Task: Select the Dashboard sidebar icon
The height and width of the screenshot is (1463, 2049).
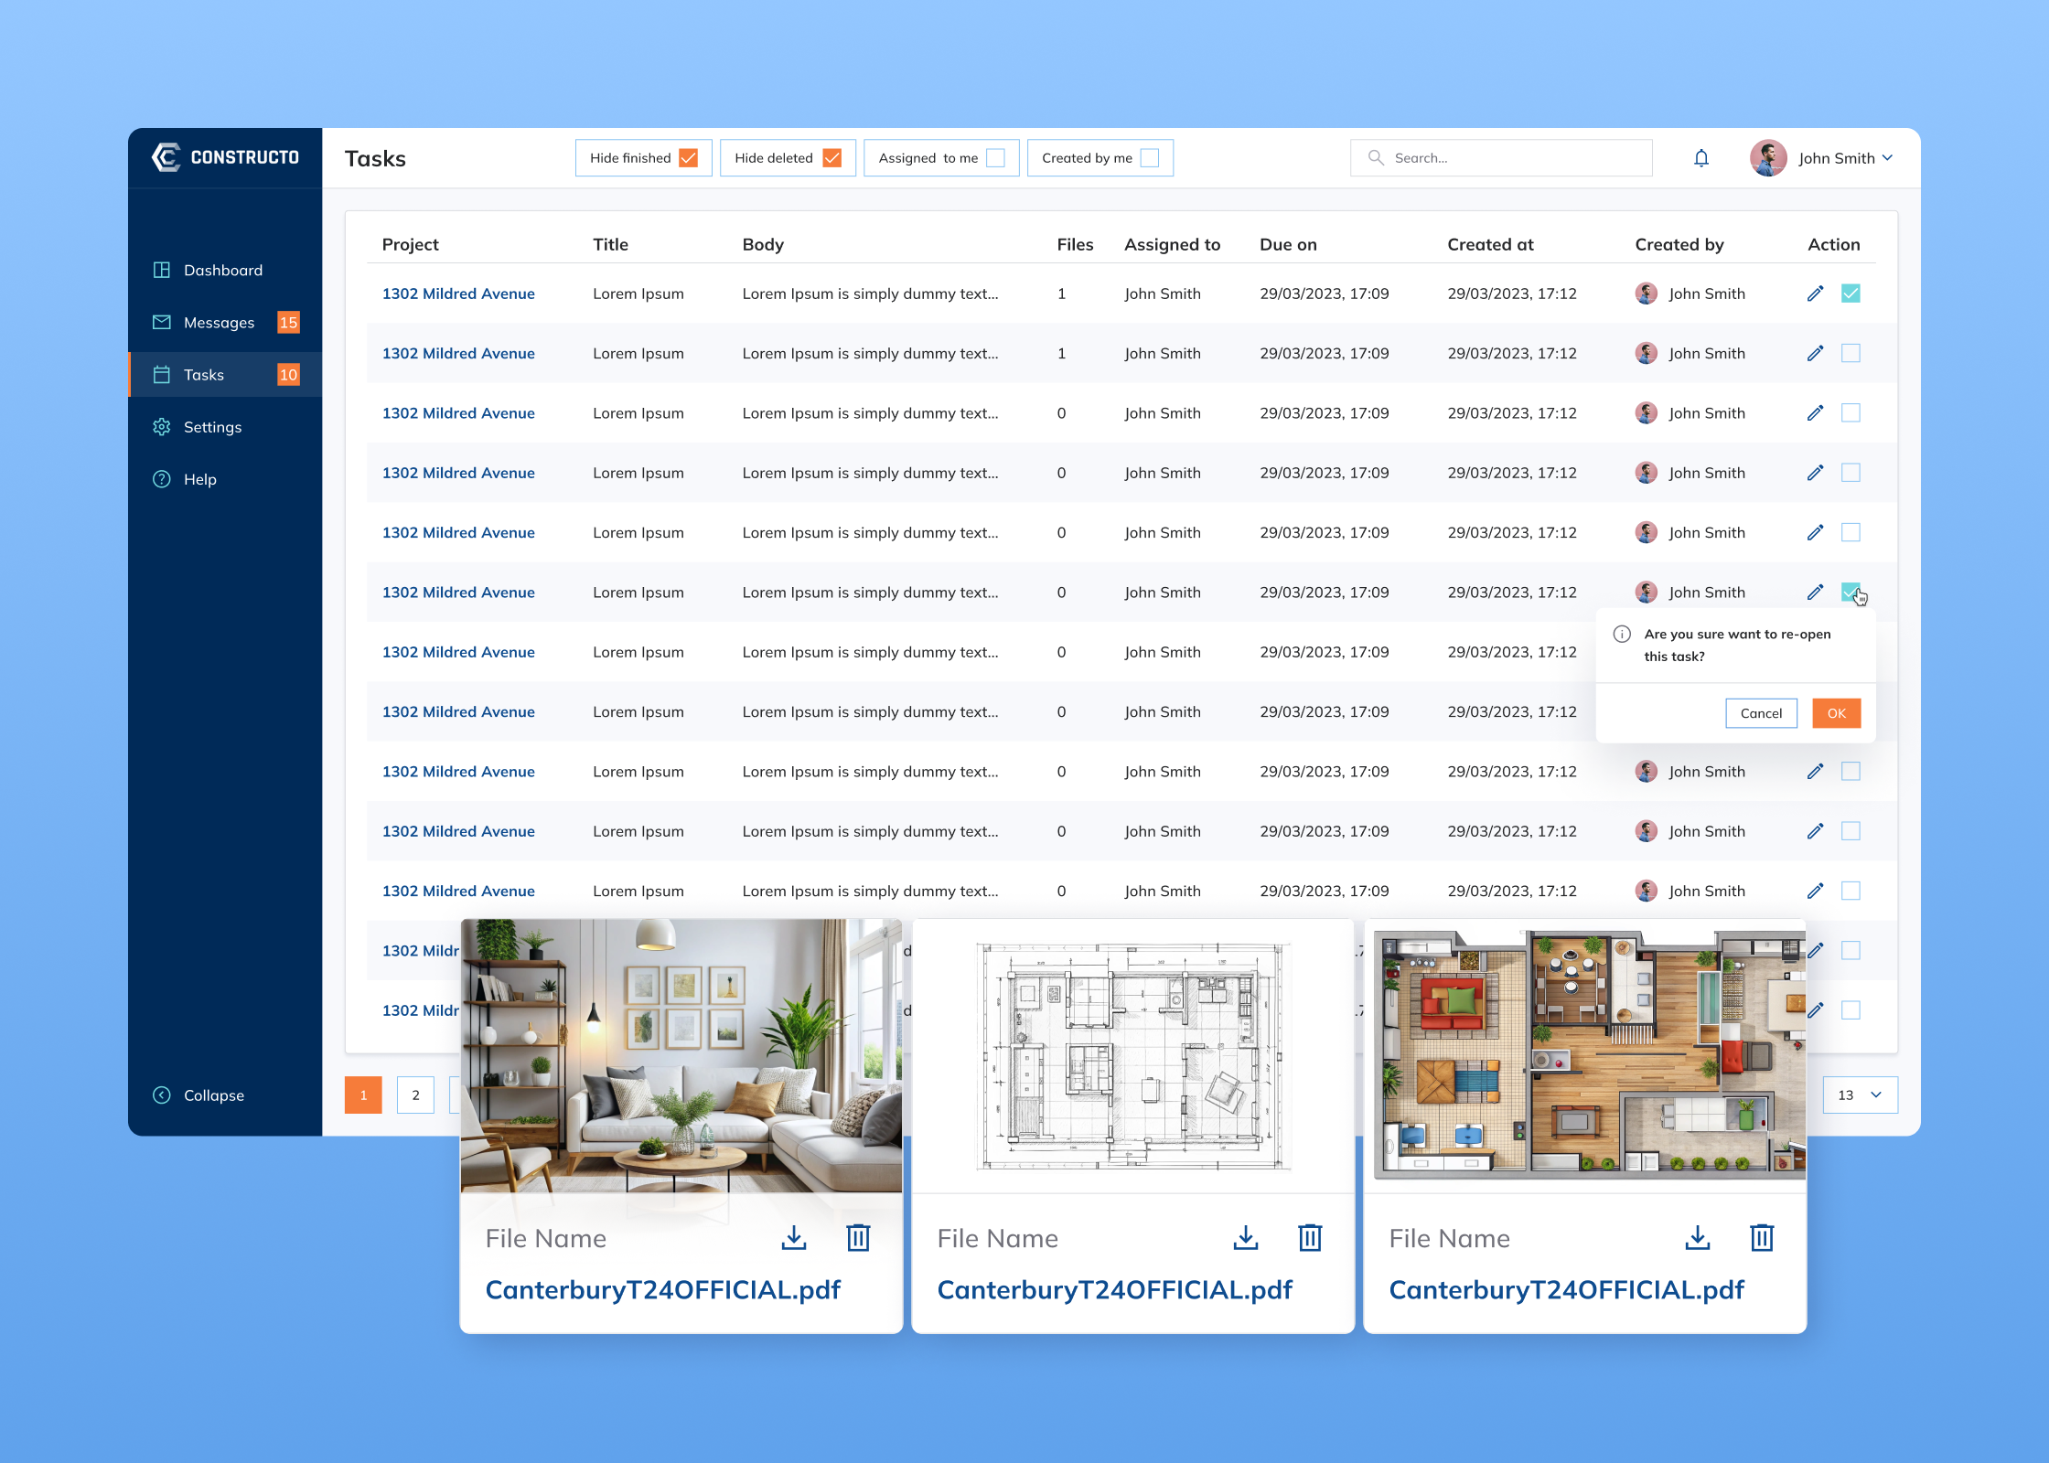Action: point(161,270)
